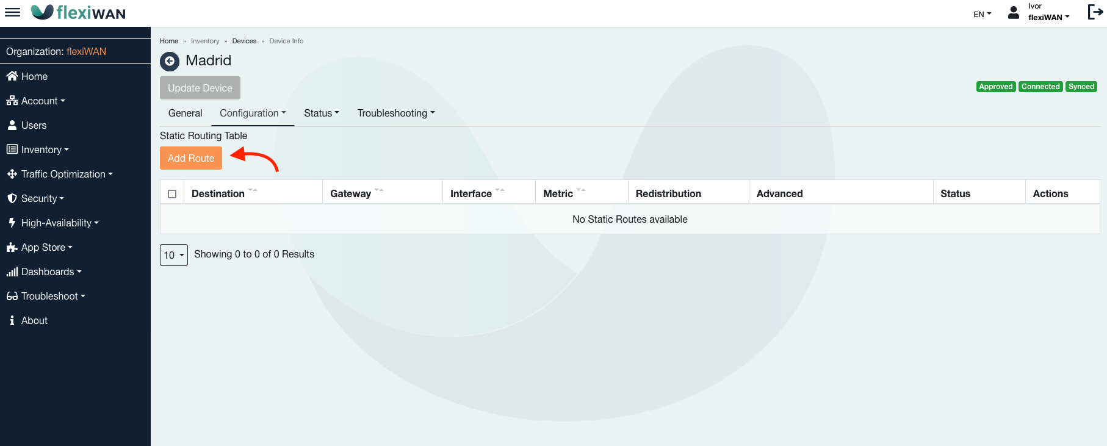1107x446 pixels.
Task: Open the About page info icon
Action: [x=12, y=320]
